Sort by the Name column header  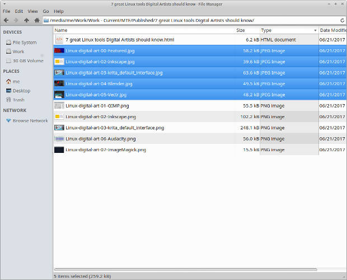(144, 30)
